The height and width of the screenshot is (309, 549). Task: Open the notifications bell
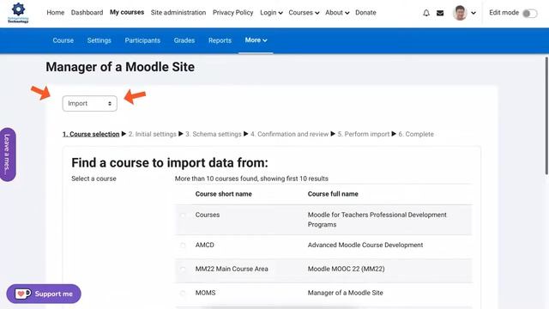[x=426, y=13]
